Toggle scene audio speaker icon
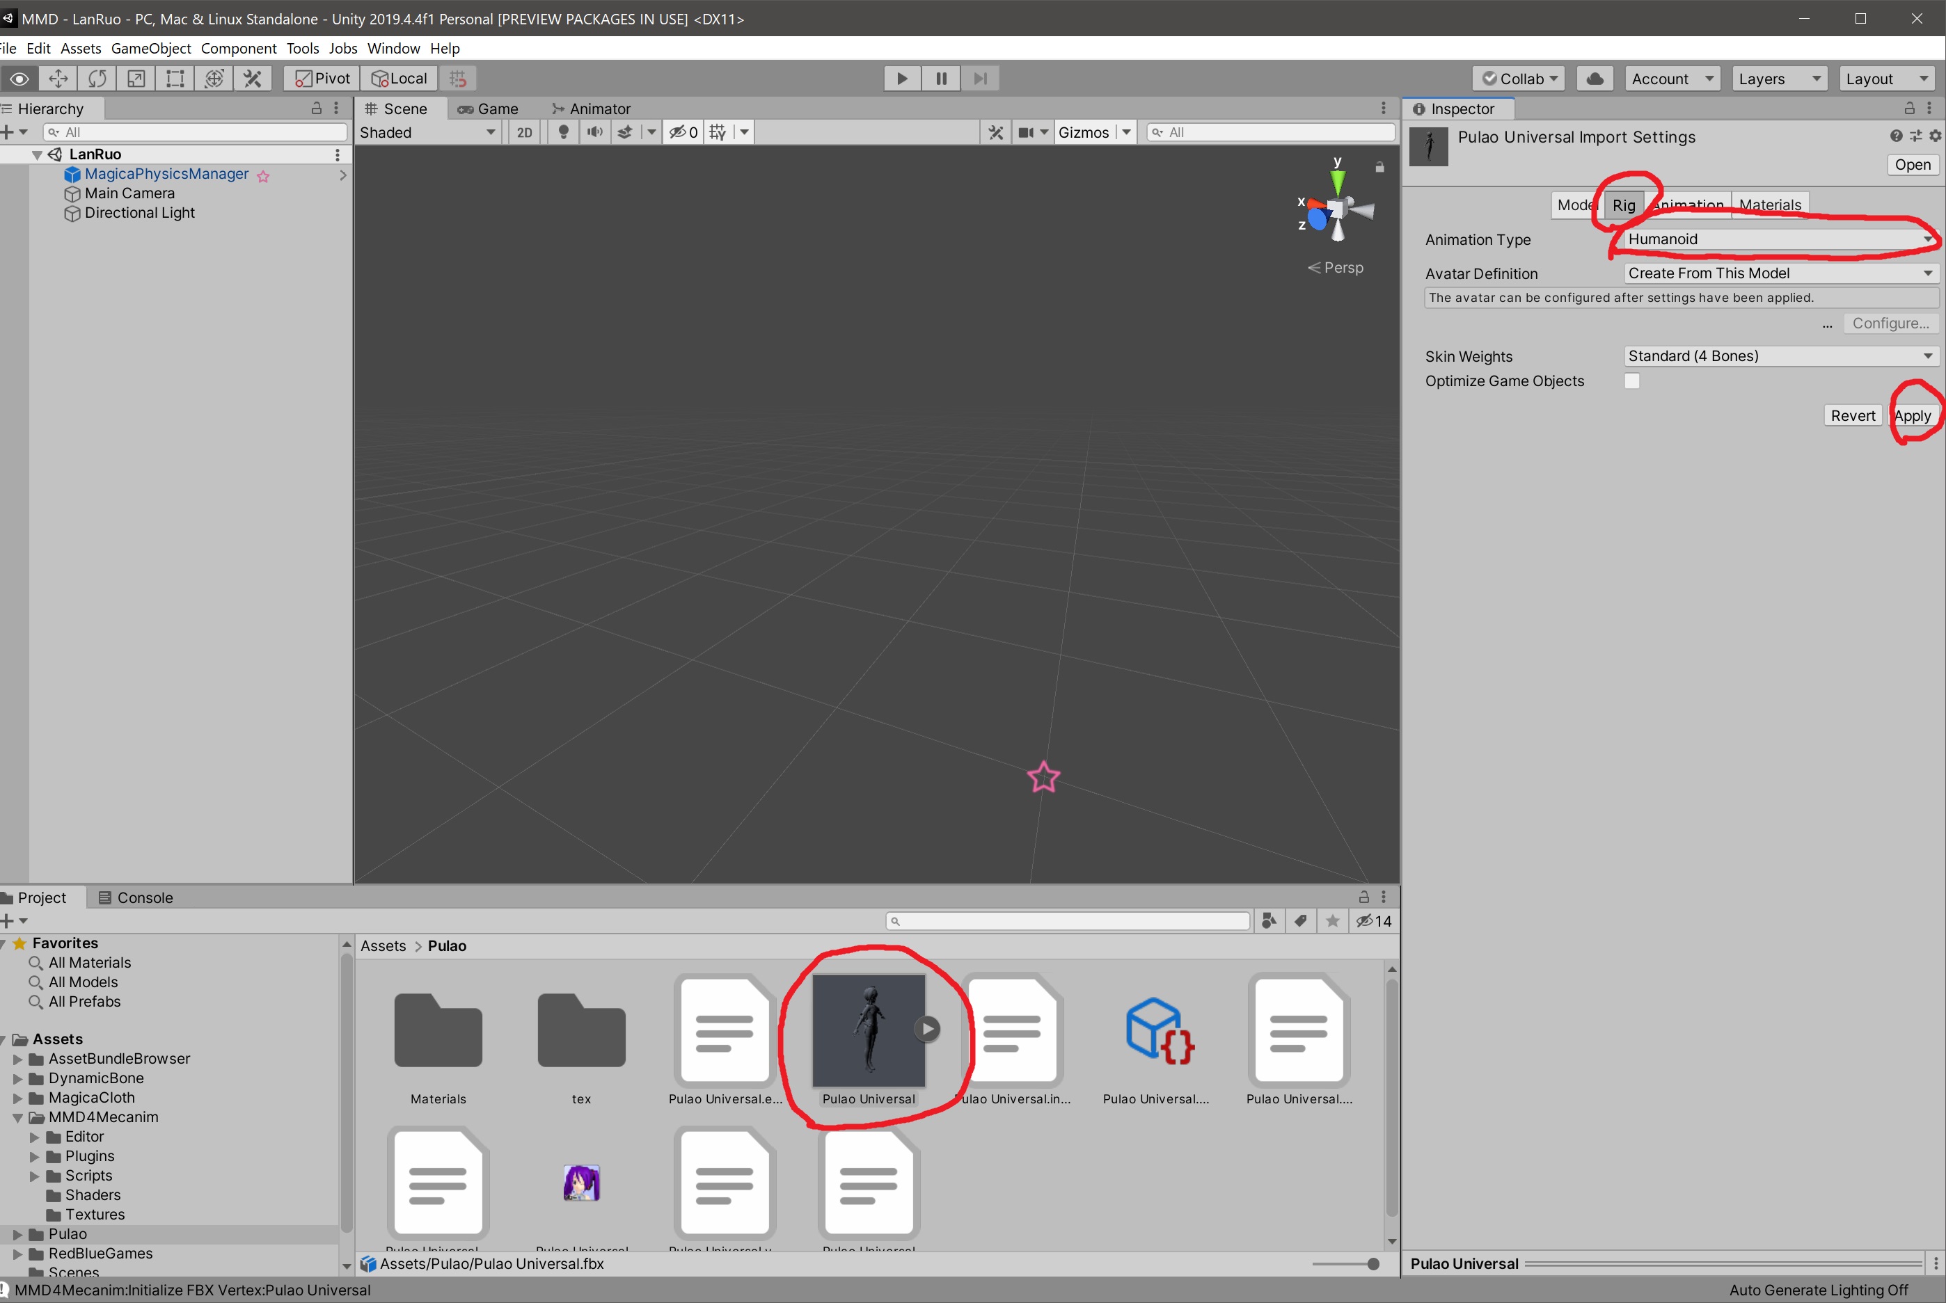The image size is (1946, 1303). tap(595, 132)
